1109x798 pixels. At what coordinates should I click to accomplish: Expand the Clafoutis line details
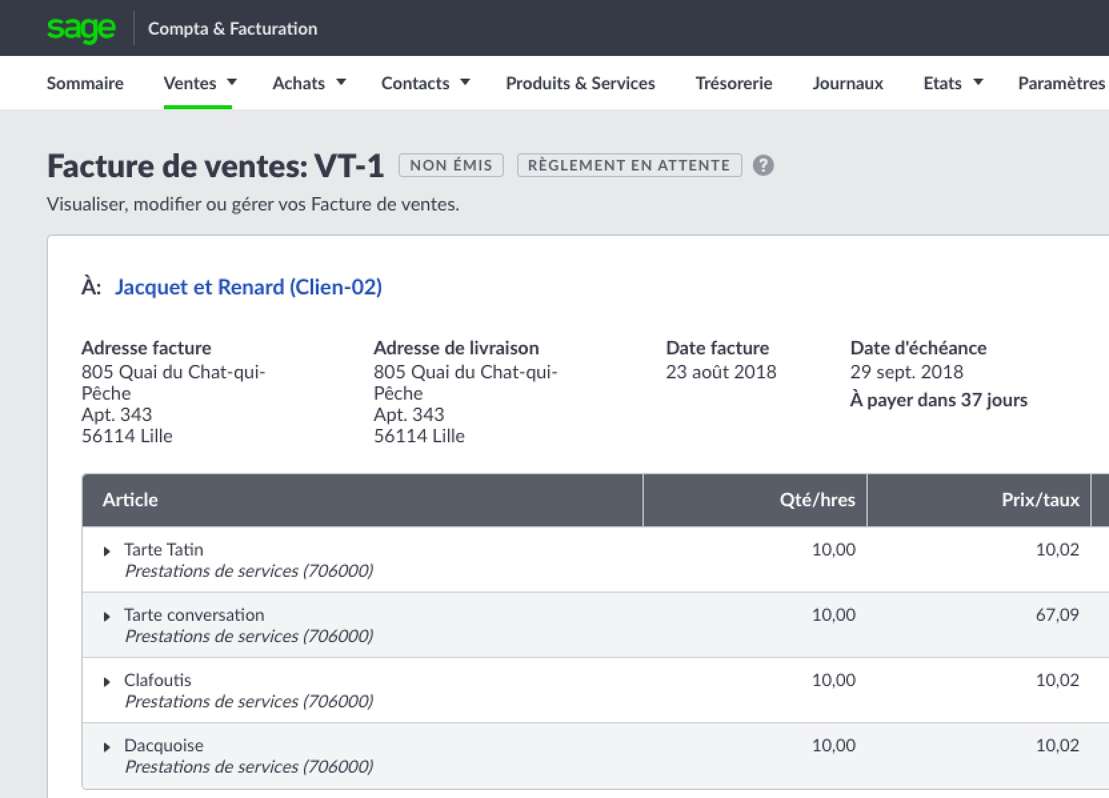[107, 681]
